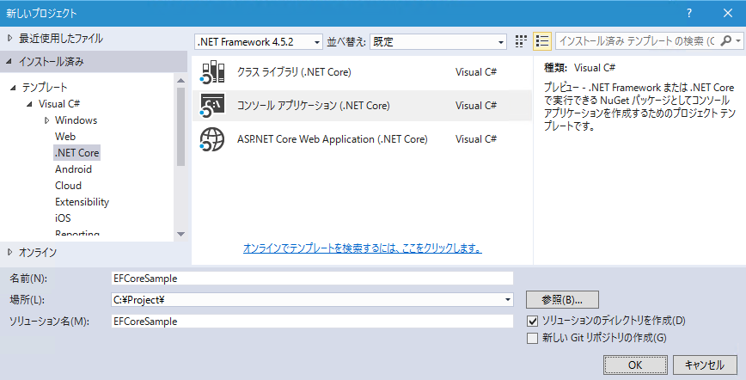Select Android in template tree

pyautogui.click(x=73, y=169)
